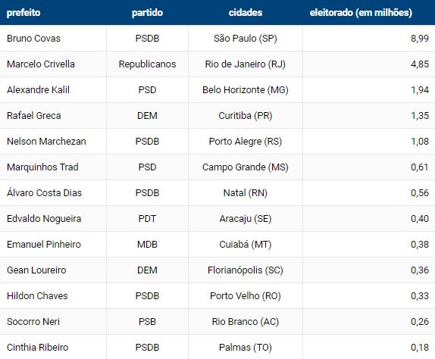Screen dimensions: 435x359
Task: Click the PDT party cell
Action: coord(147,219)
